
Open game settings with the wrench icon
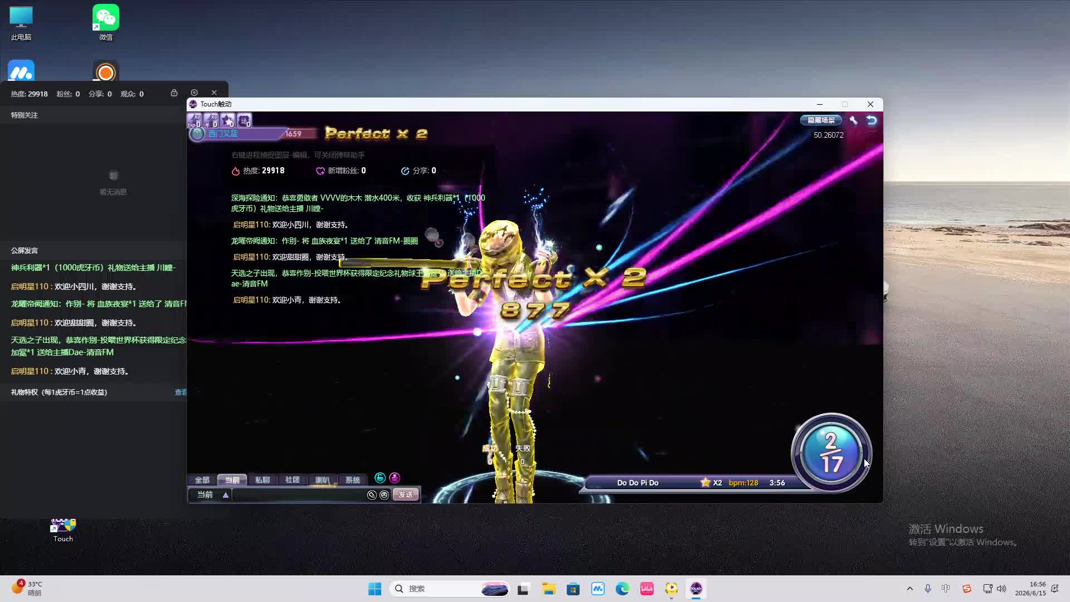[x=853, y=120]
